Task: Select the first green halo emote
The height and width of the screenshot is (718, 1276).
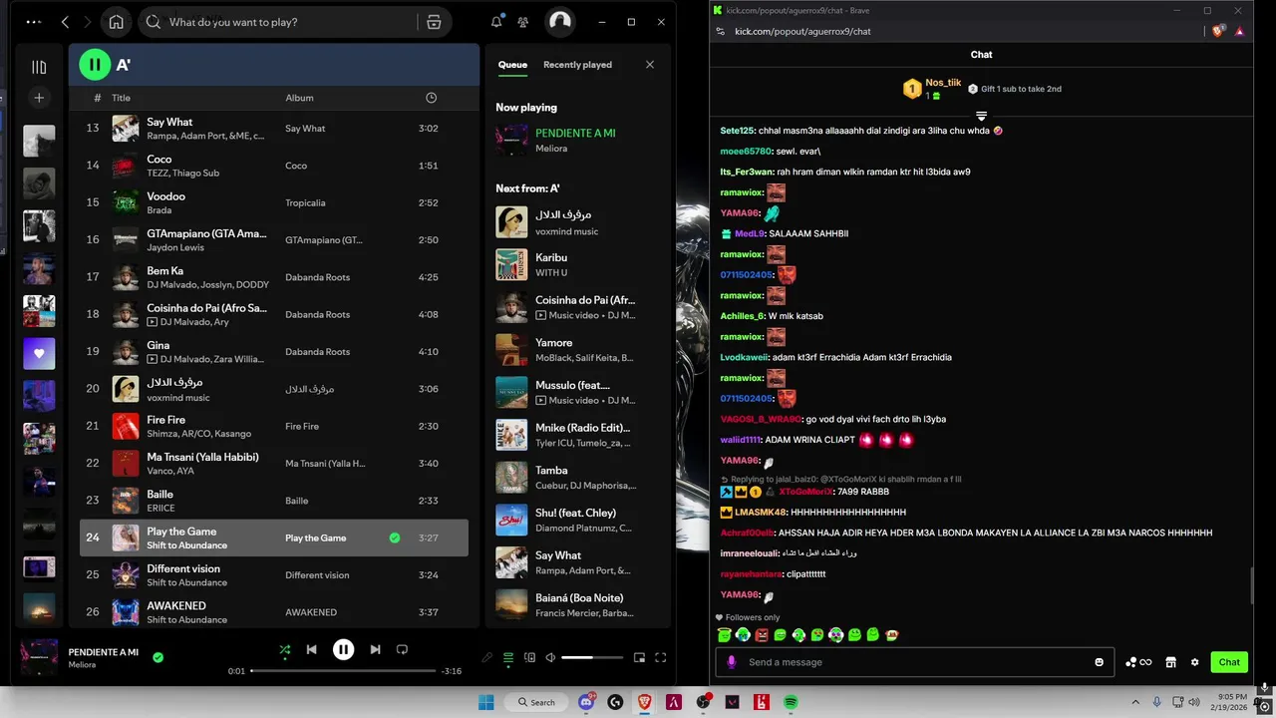Action: coord(724,635)
